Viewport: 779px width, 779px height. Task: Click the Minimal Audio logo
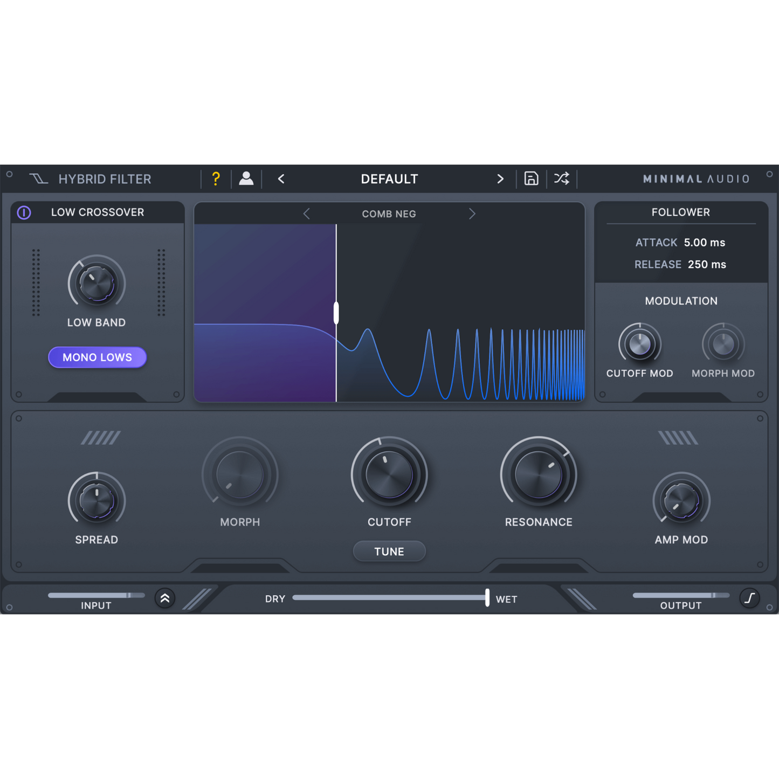[x=696, y=178]
